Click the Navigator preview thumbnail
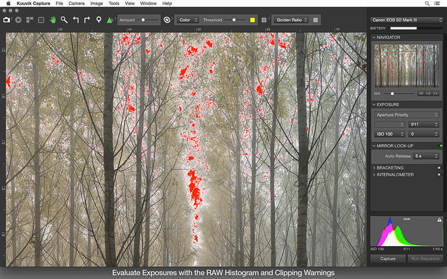 tap(406, 66)
